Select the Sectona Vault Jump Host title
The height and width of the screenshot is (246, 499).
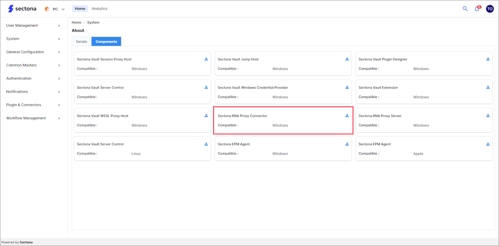pyautogui.click(x=238, y=59)
